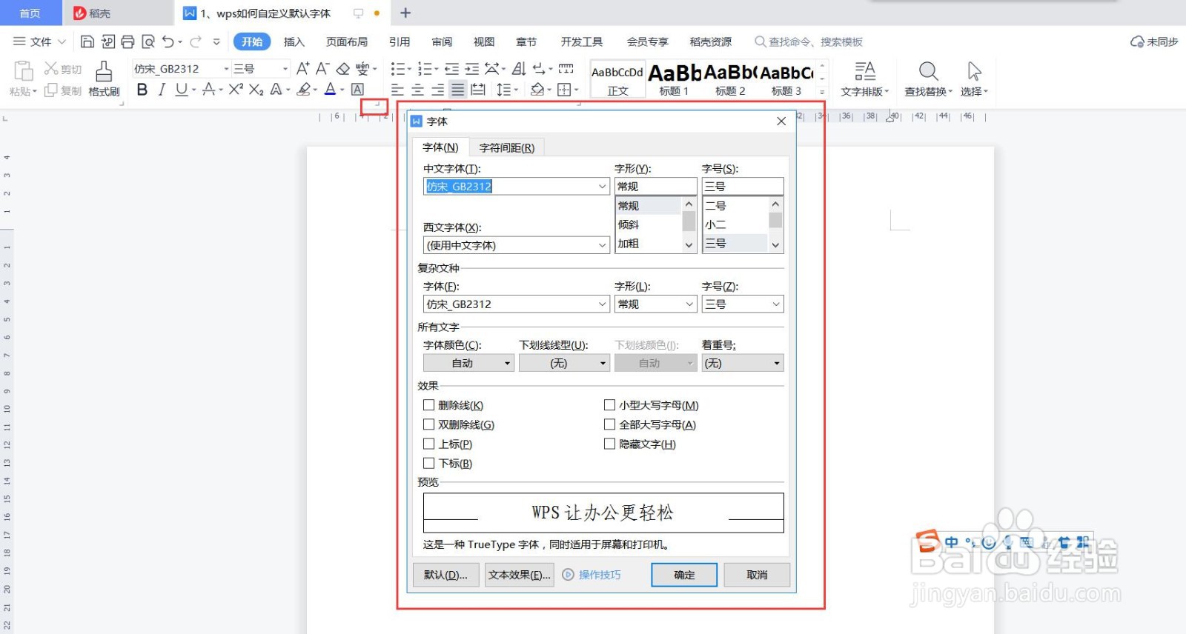Expand ribbon font name dropdown

tap(226, 69)
